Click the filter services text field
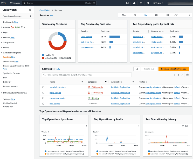193x159 pixels. click(87, 75)
